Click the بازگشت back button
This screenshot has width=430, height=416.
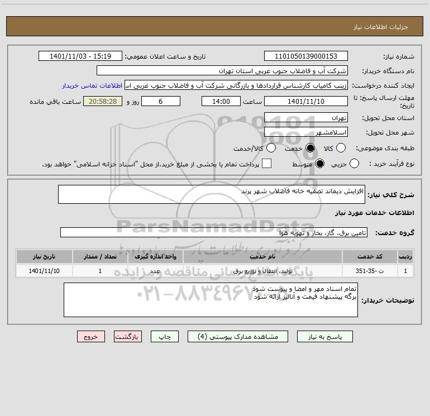pos(128,337)
